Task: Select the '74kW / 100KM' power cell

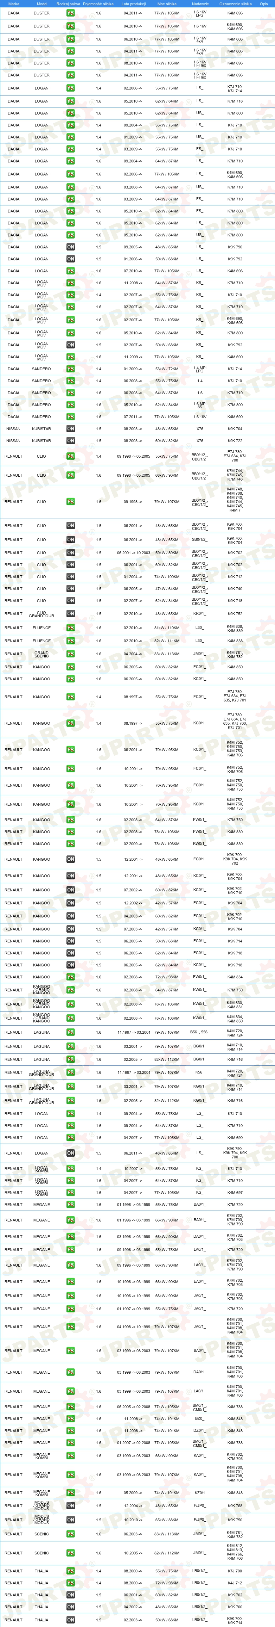Action: tap(167, 577)
